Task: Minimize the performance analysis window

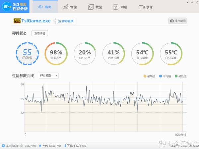Action: 192,2
